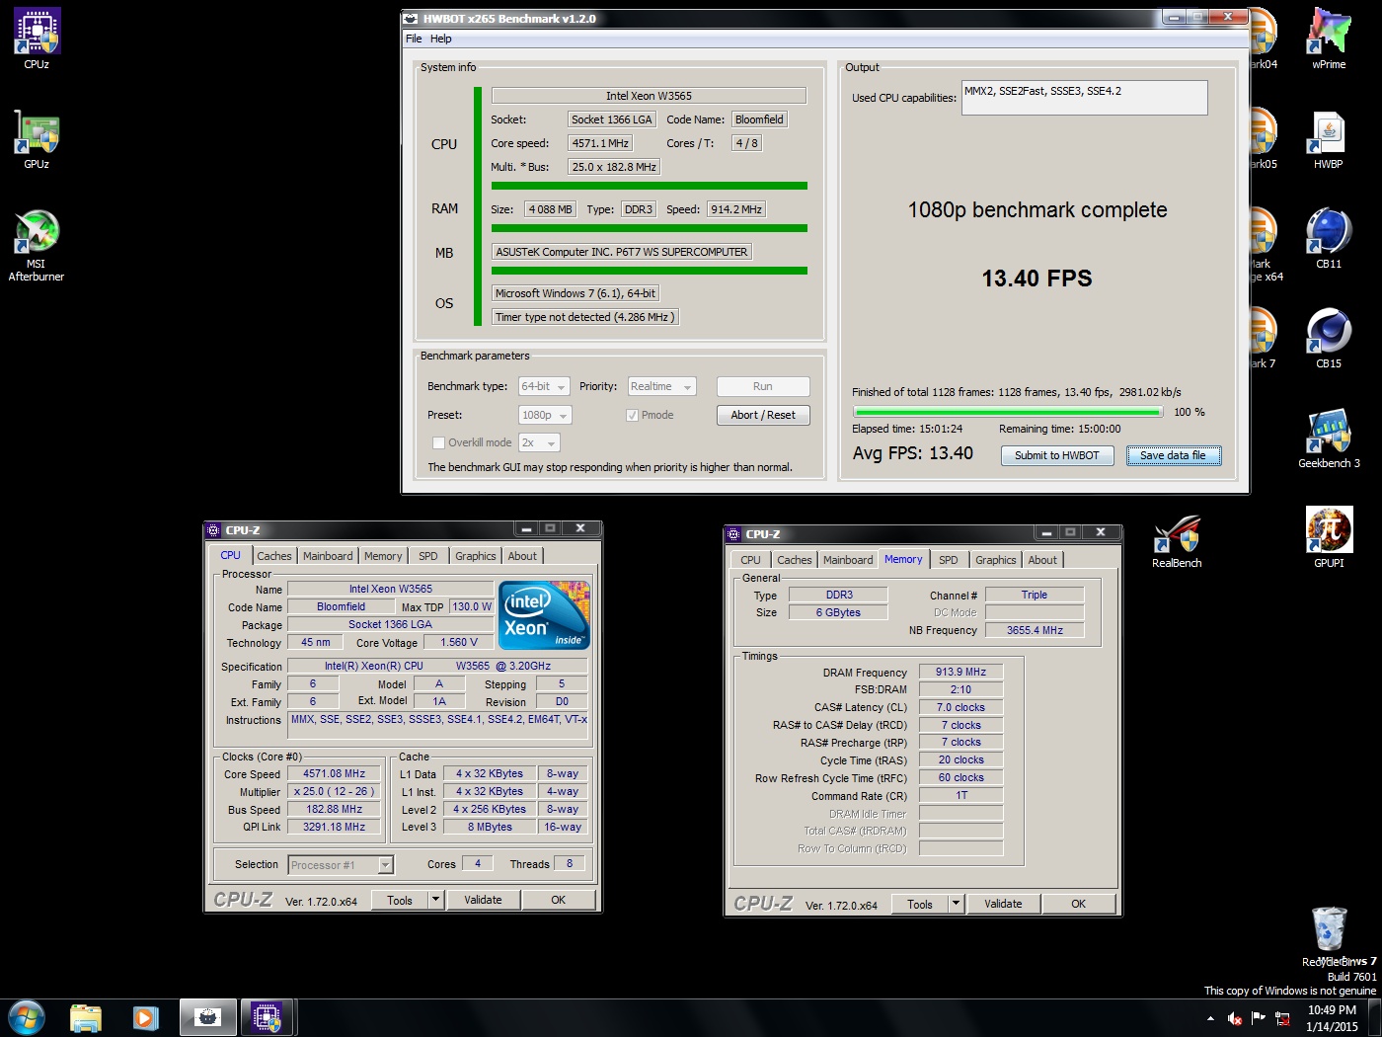Open the Recycle Bin on desktop
The width and height of the screenshot is (1382, 1037).
click(1329, 936)
